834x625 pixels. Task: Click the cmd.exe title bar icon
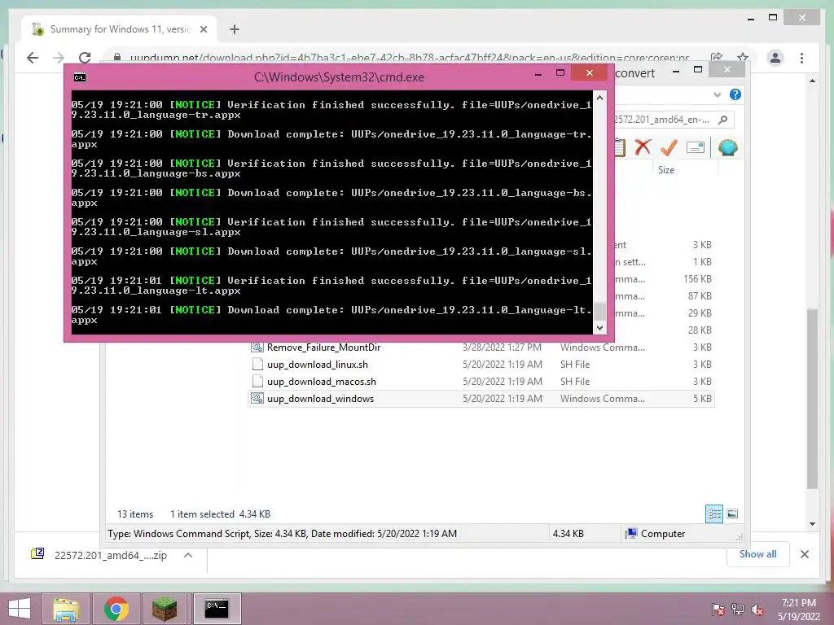click(x=80, y=77)
